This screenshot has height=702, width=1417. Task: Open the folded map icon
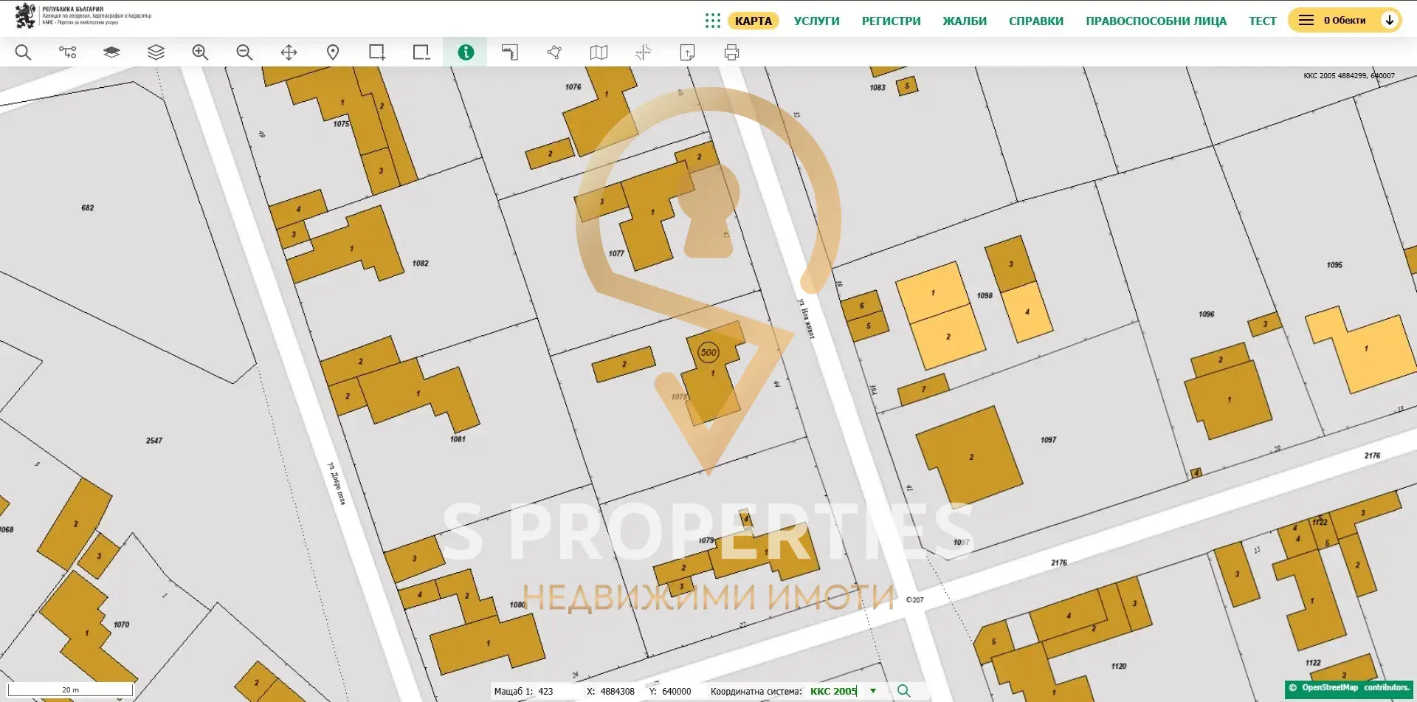point(599,52)
